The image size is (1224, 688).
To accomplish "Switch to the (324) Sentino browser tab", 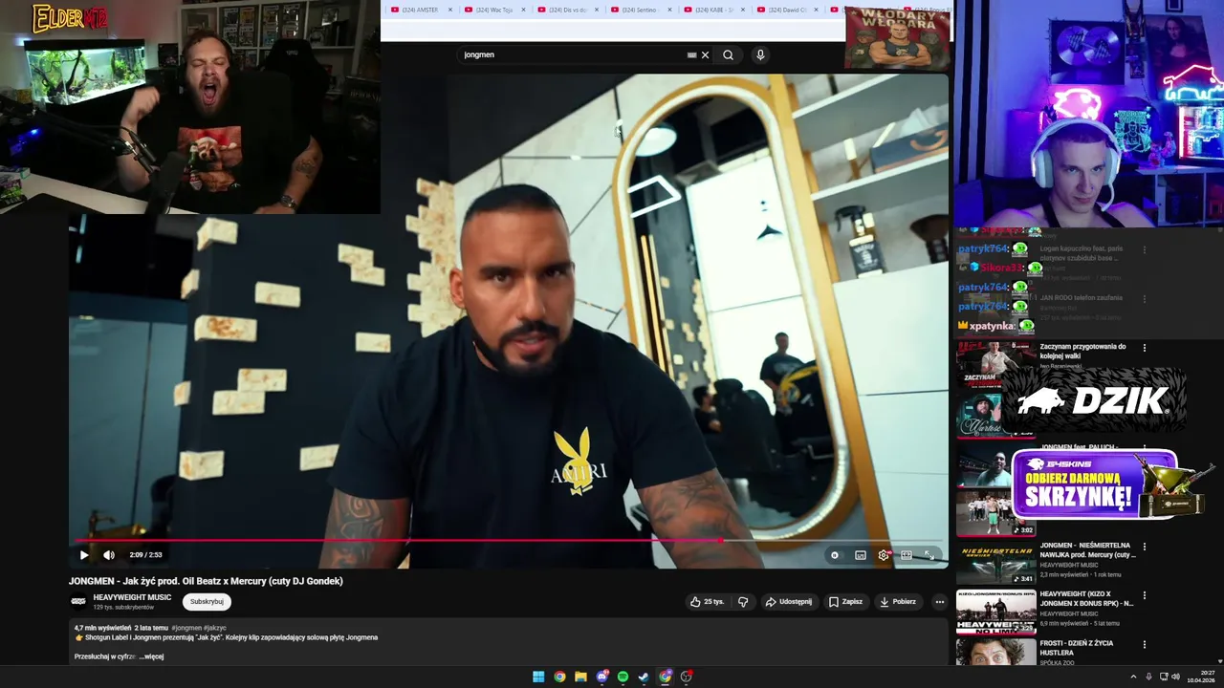I will tap(641, 10).
